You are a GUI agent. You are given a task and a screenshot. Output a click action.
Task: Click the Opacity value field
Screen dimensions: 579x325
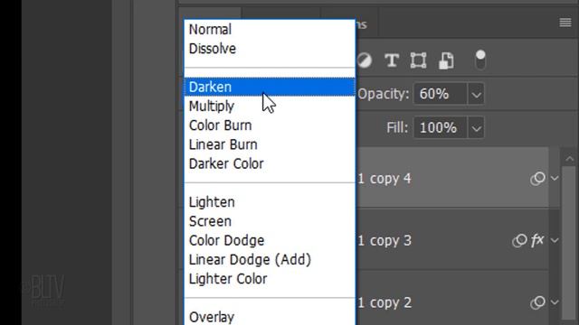point(441,94)
